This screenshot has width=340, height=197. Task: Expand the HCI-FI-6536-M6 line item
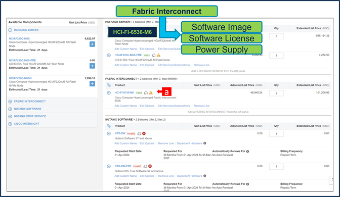[109, 92]
